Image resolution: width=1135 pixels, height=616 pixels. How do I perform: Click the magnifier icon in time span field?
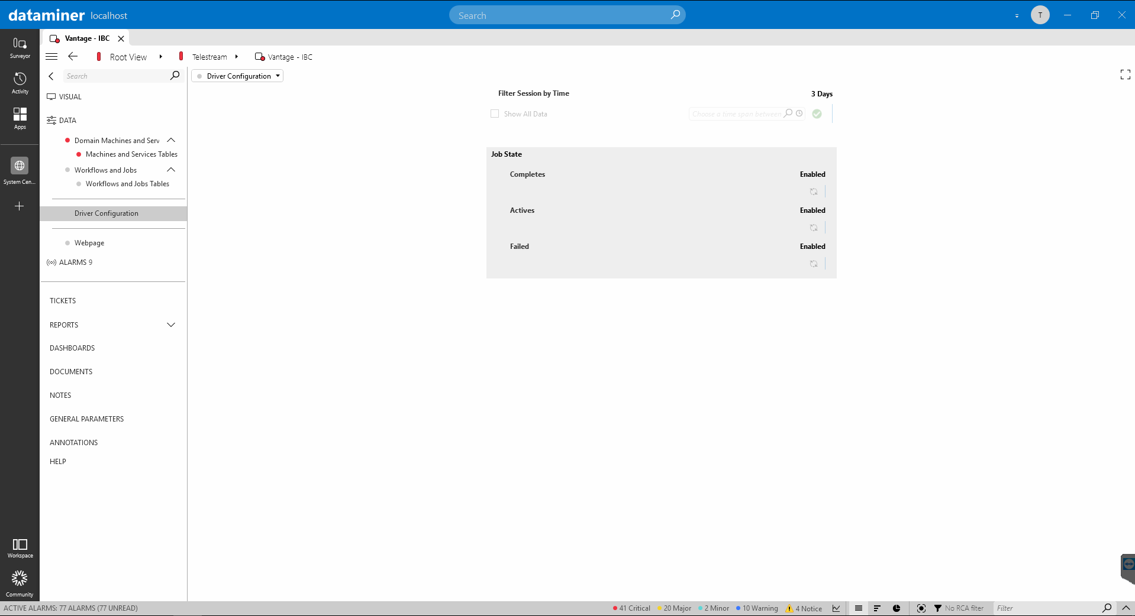[788, 114]
